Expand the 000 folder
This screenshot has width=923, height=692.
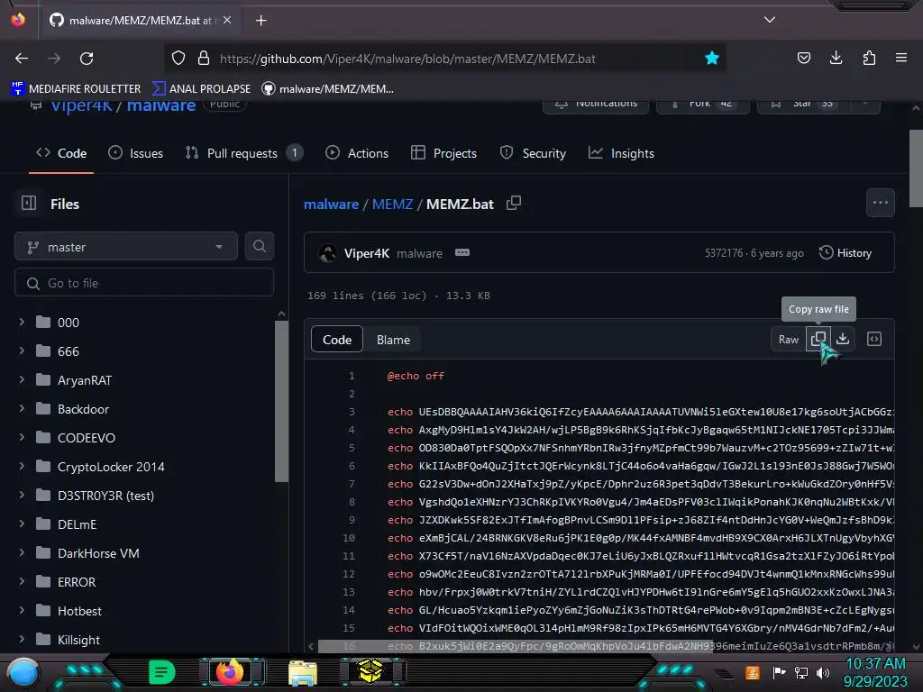click(x=22, y=322)
